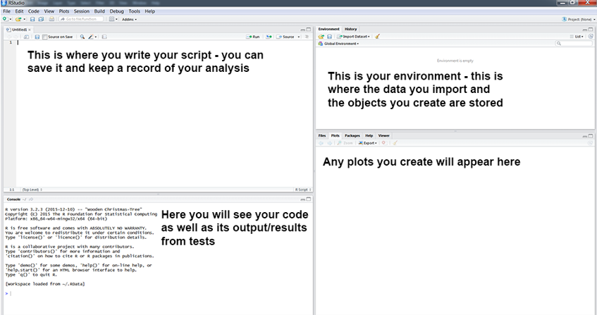Viewport: 597px width, 315px height.
Task: Click the Source button in the editor
Action: 286,36
